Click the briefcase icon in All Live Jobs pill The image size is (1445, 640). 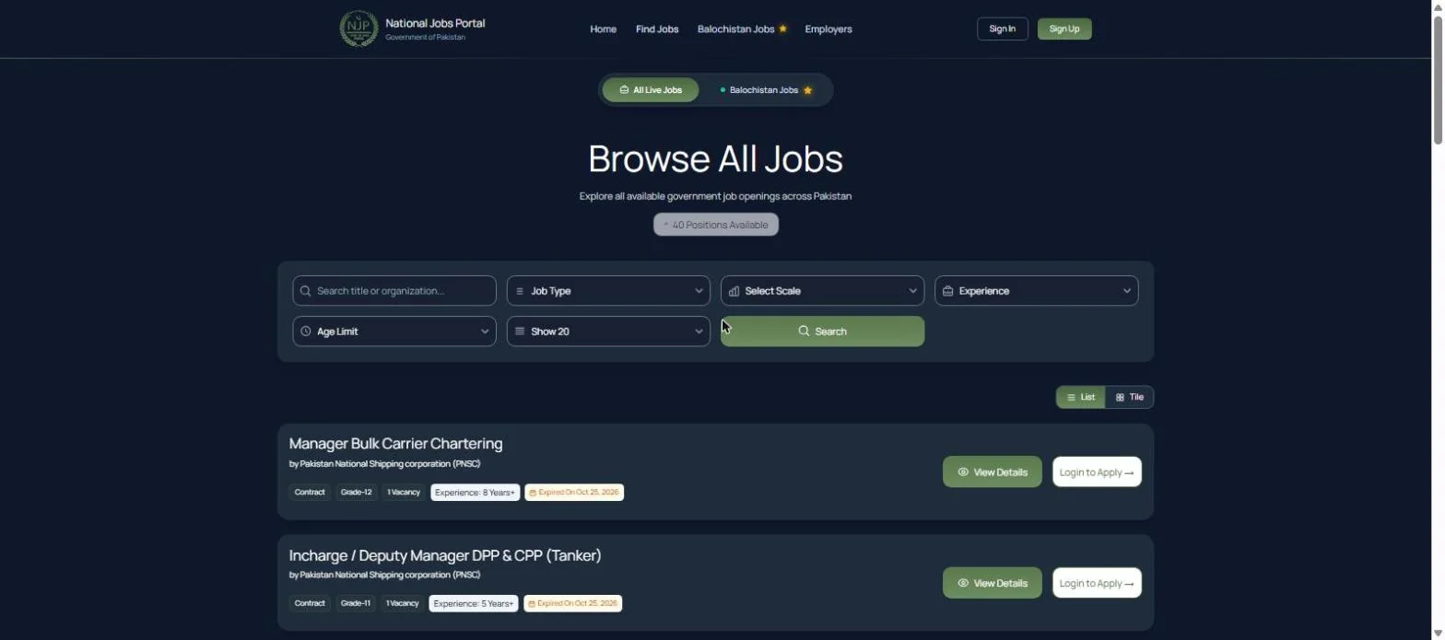(624, 90)
